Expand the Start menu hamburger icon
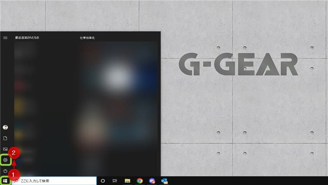 click(x=5, y=38)
